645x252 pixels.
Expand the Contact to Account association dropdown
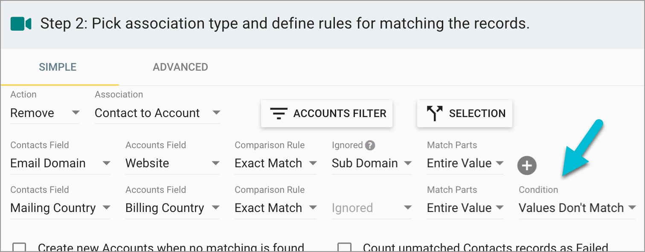coord(157,113)
